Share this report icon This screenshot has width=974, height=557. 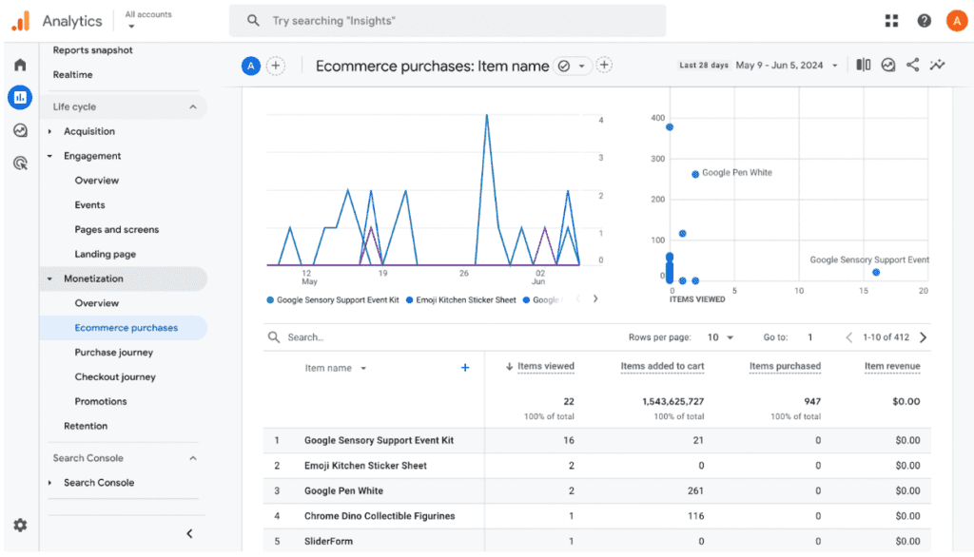tap(912, 65)
